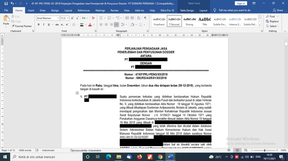Click the zoom slider handle
288x161 pixels.
[x=265, y=150]
